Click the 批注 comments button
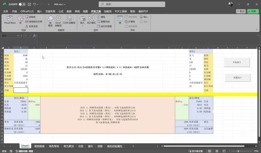This screenshot has height=153, width=261. [241, 11]
